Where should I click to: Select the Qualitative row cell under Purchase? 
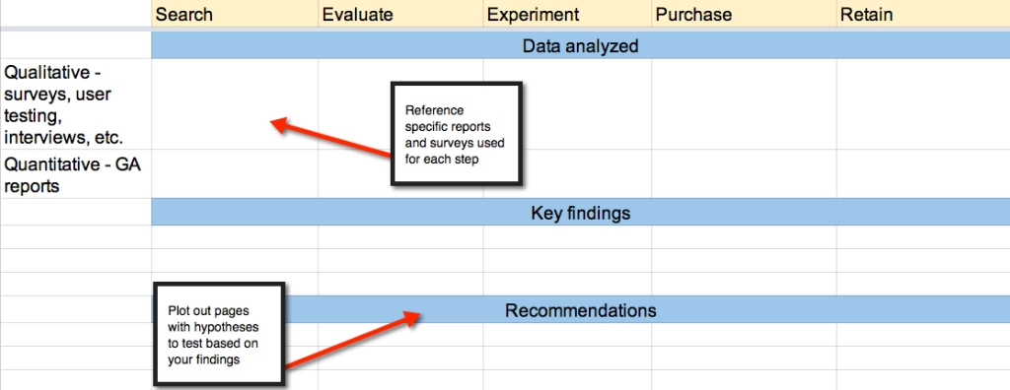[x=744, y=104]
